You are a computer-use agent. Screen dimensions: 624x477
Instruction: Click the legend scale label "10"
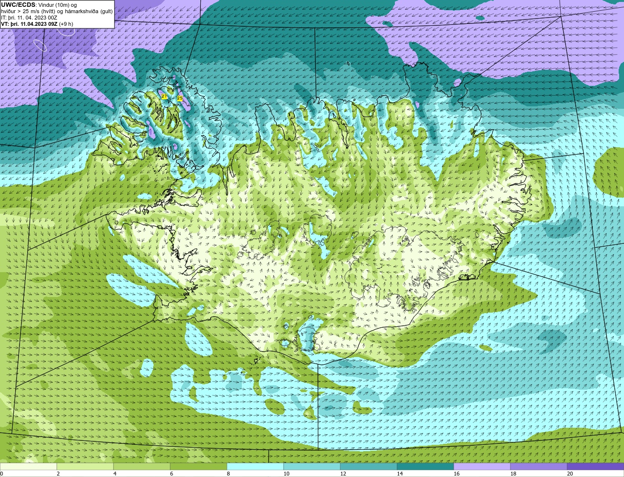[x=286, y=474]
